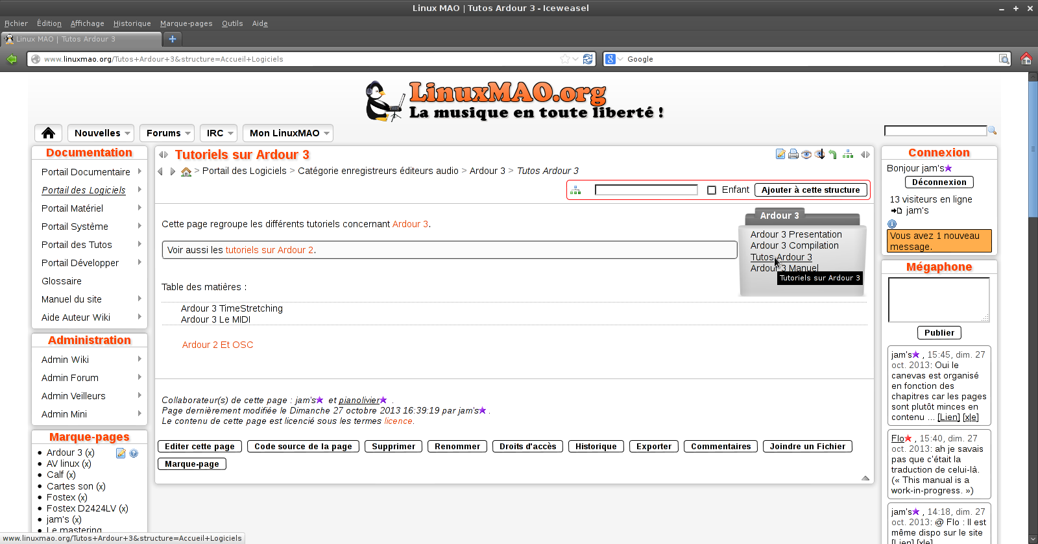Open the Marque-pages menu in menu bar

(x=186, y=23)
